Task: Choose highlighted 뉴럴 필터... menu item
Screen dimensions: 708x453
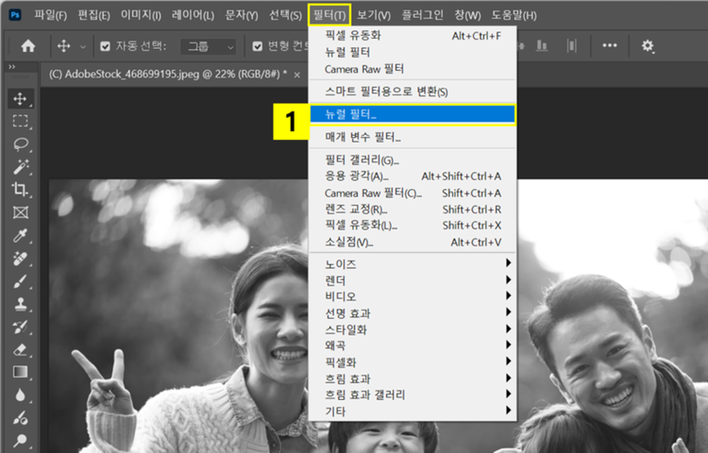Action: click(413, 114)
